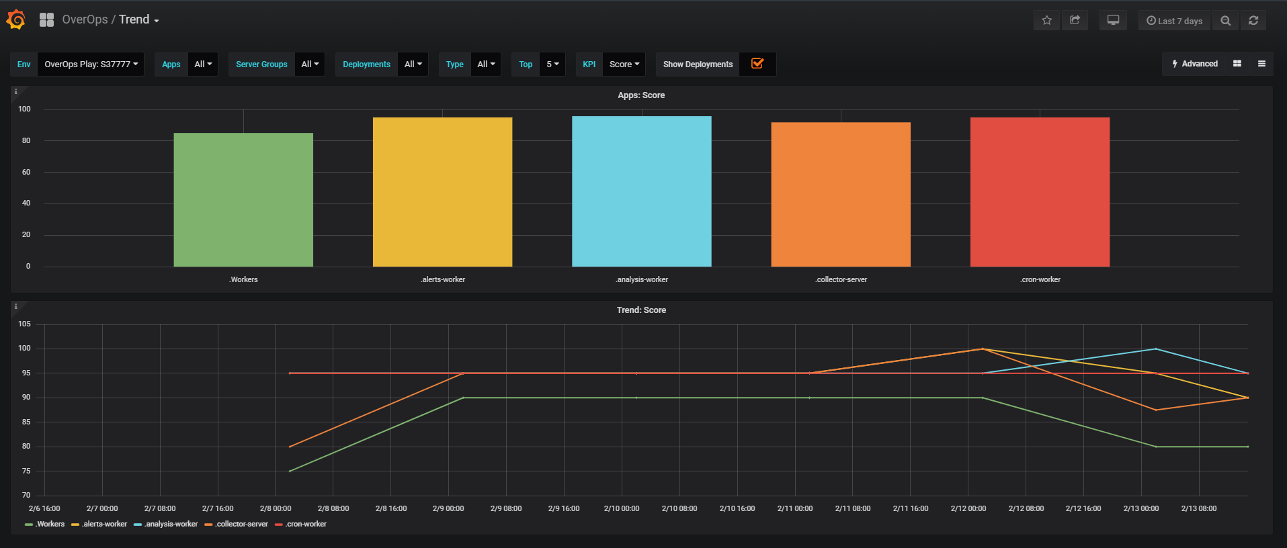The image size is (1287, 548).
Task: Zoom out time range with magnifier icon
Action: click(x=1225, y=21)
